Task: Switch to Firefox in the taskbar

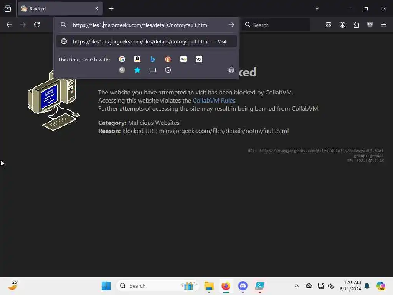Action: (226, 286)
